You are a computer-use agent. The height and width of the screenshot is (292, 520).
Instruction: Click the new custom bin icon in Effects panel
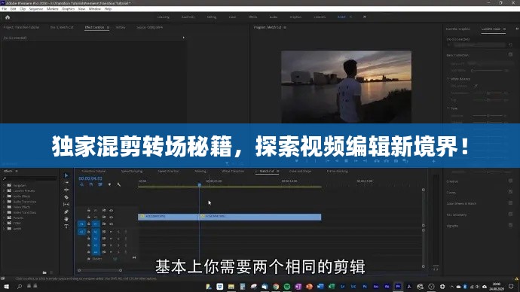point(44,272)
